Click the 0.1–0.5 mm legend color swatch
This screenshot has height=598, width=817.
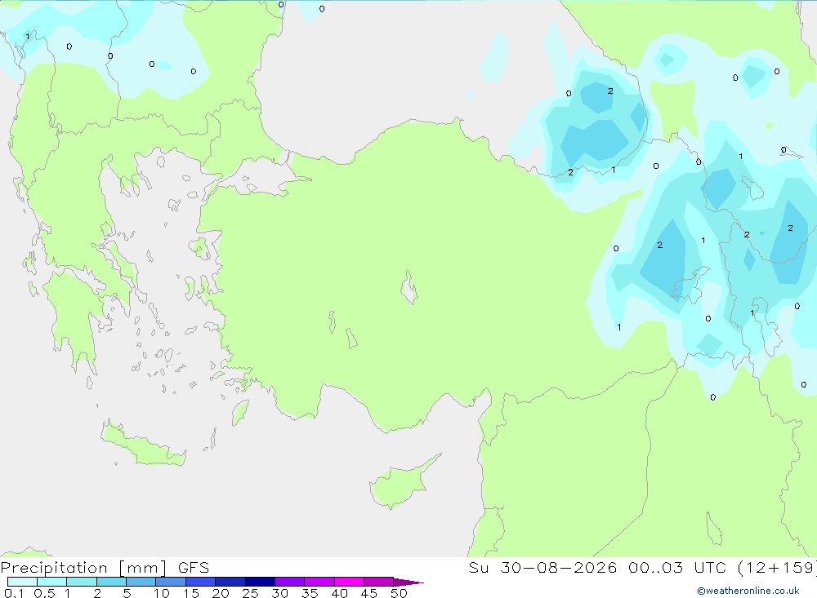[22, 582]
